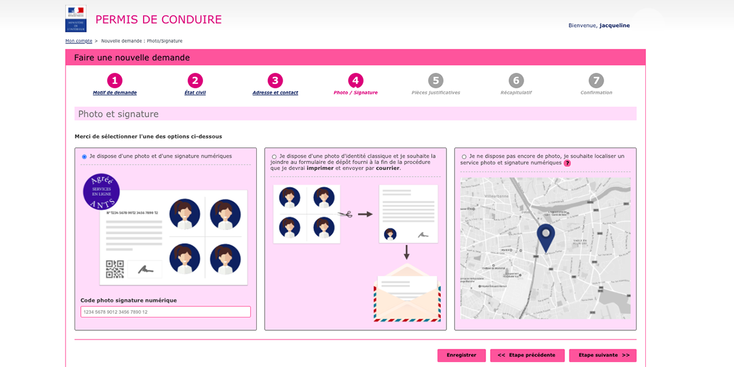The image size is (734, 367).
Task: Click the pink step 4 Photo/Signature circle
Action: [357, 80]
